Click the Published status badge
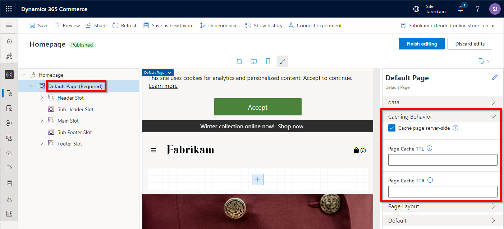 (82, 45)
